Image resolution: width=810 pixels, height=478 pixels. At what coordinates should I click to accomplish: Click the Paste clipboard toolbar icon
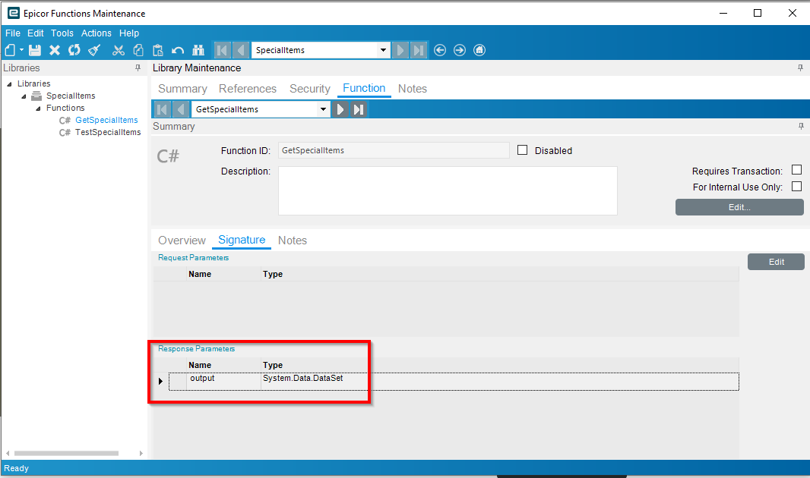tap(157, 50)
